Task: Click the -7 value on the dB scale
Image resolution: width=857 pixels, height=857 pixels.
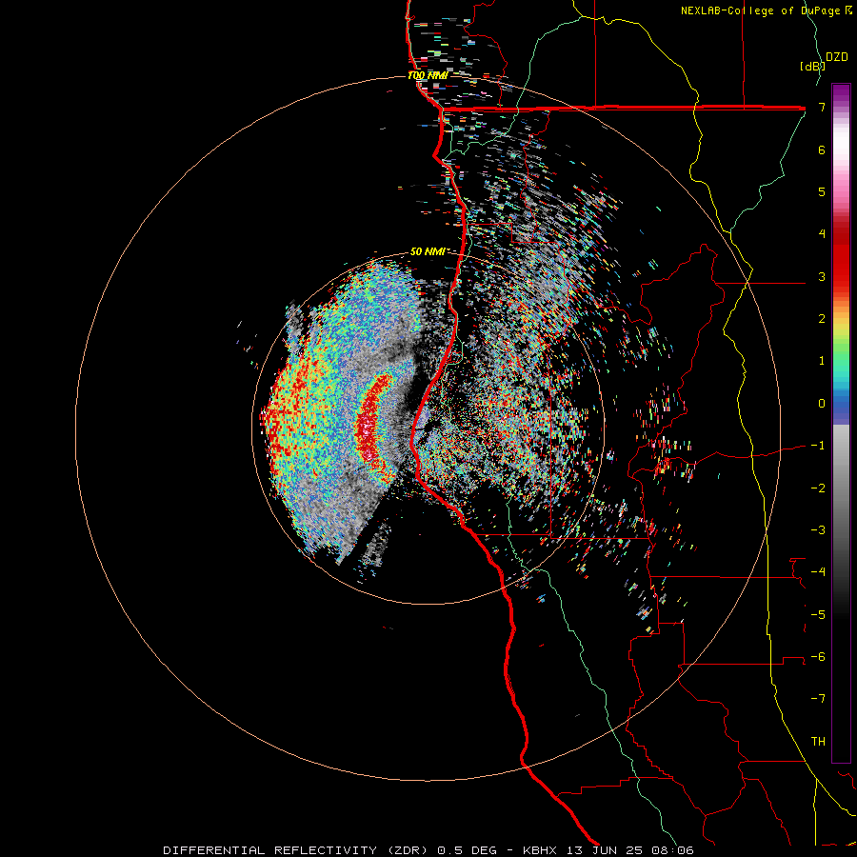Action: coord(818,699)
